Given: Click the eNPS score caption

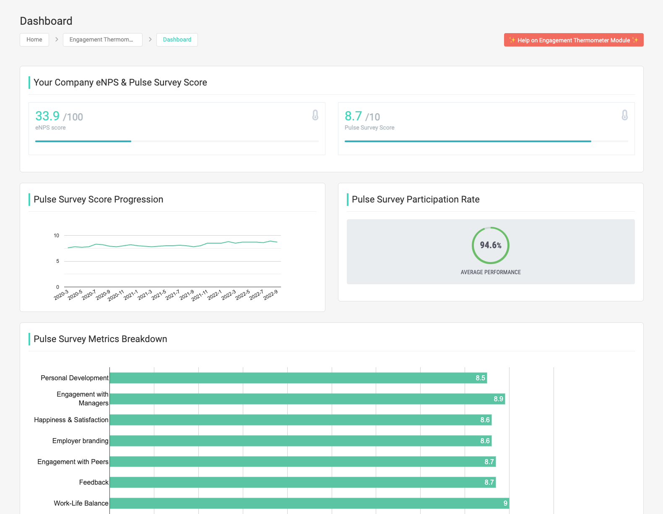Looking at the screenshot, I should (x=50, y=127).
